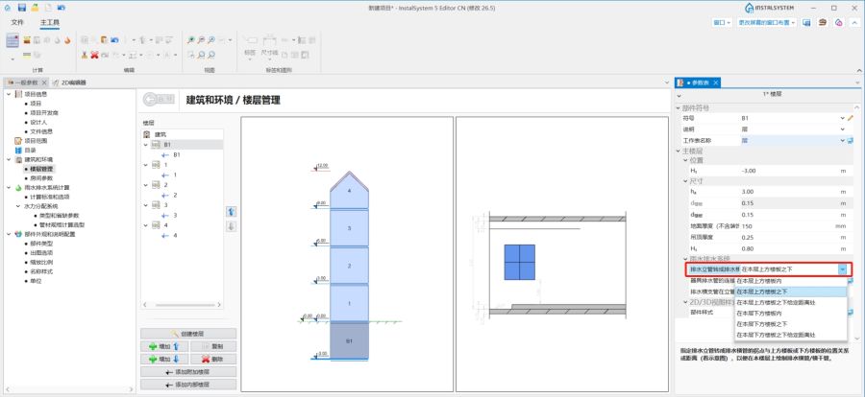Open the highlighted drain pipe position dropdown
The width and height of the screenshot is (865, 397).
pos(843,269)
